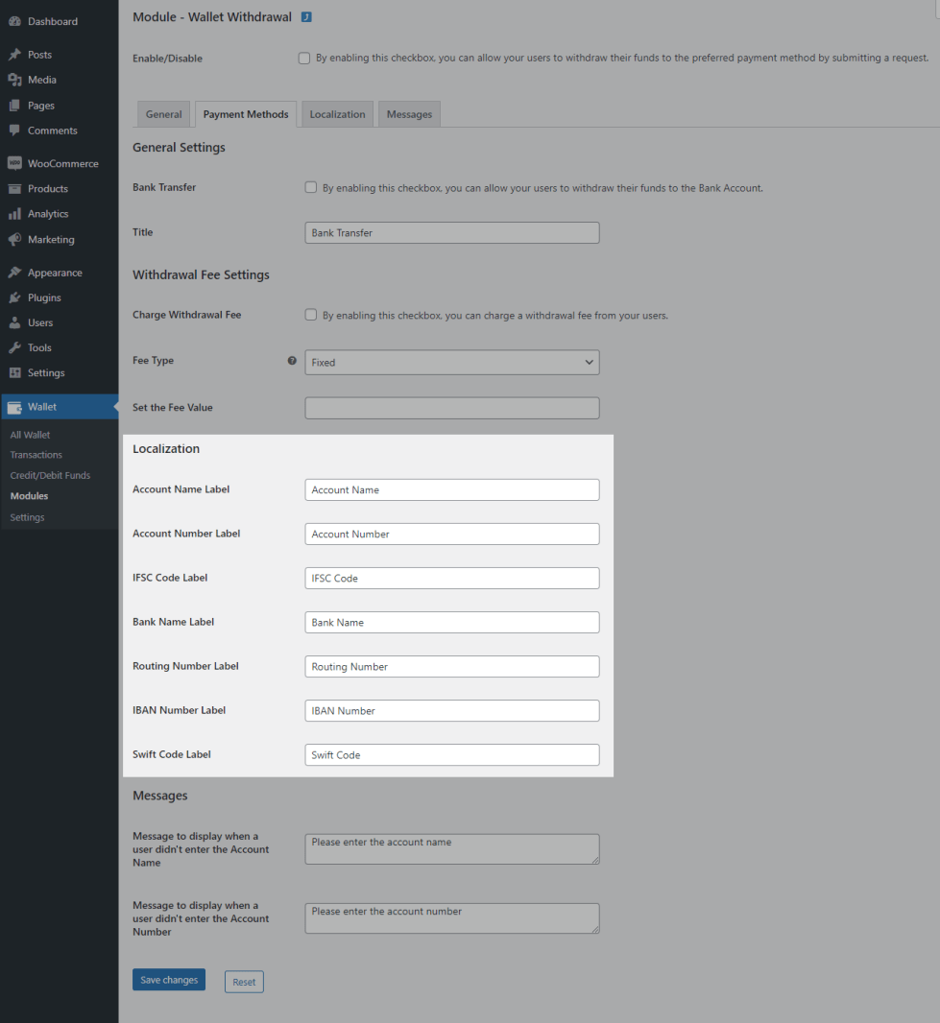Click the Save changes button
940x1023 pixels.
click(x=169, y=980)
